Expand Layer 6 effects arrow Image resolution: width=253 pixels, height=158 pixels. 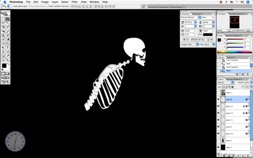(x=249, y=99)
